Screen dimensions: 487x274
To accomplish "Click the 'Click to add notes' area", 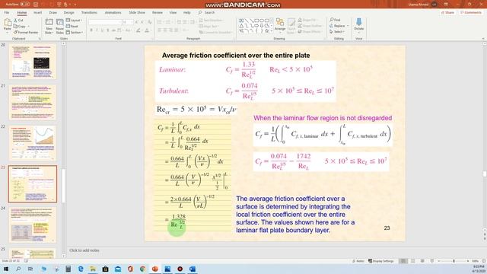I will [x=84, y=250].
